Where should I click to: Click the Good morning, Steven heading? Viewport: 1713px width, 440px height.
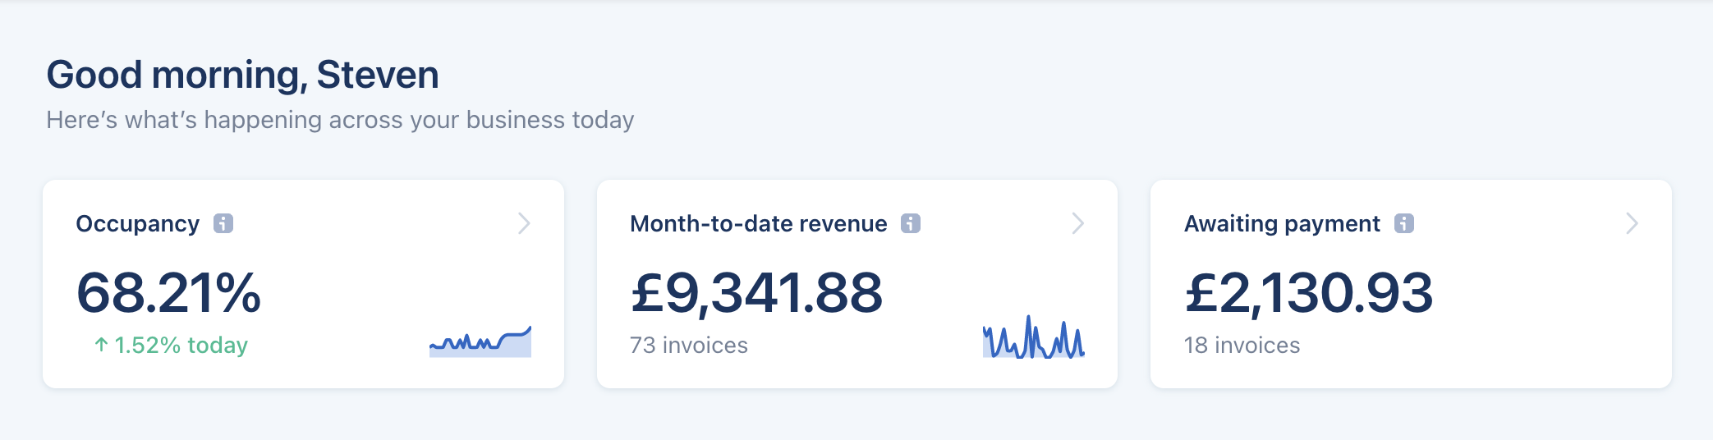pyautogui.click(x=242, y=75)
